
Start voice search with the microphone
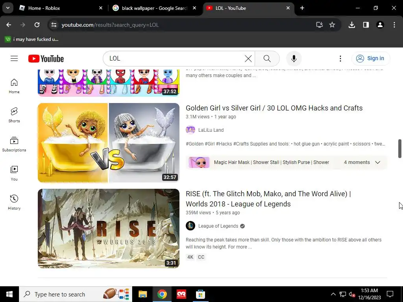click(294, 59)
